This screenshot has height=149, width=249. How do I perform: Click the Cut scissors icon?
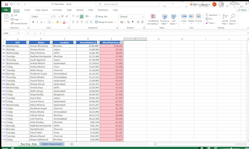[12, 15]
